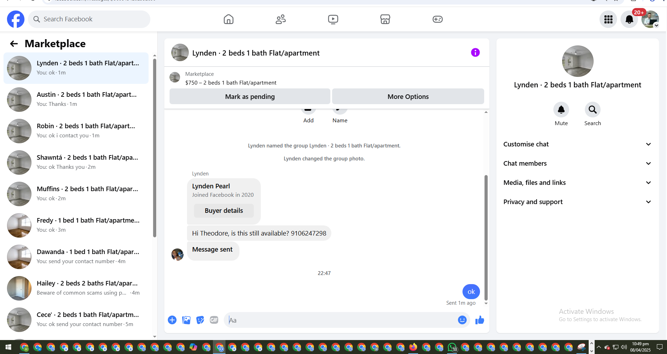
Task: Open the Facebook logo home link
Action: (16, 19)
